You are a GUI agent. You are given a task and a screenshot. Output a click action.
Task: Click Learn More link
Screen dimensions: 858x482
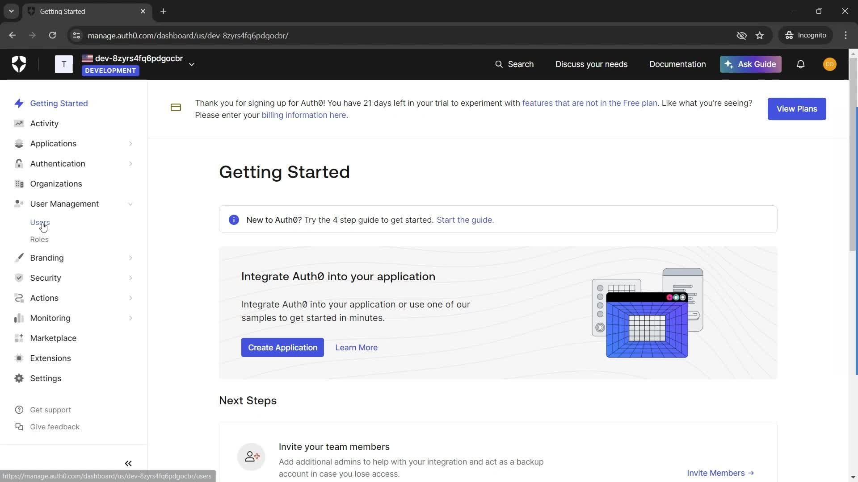[356, 348]
